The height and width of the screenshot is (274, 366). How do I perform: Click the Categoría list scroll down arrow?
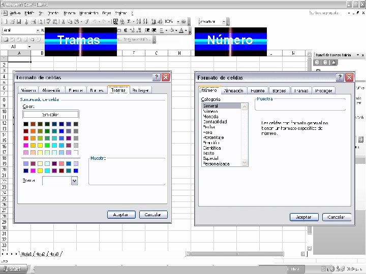click(x=245, y=162)
